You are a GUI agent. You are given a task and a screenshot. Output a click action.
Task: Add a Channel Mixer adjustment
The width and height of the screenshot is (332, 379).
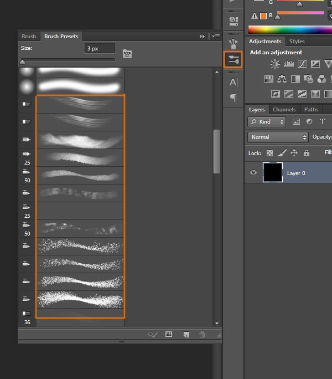click(x=321, y=79)
